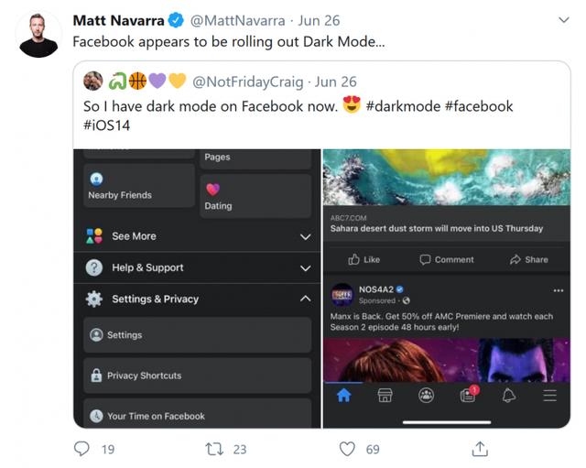The image size is (586, 468).
Task: Open the Facebook hamburger menu tab
Action: [549, 396]
